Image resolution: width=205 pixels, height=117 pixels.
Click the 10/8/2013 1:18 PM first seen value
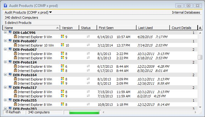pos(113,105)
